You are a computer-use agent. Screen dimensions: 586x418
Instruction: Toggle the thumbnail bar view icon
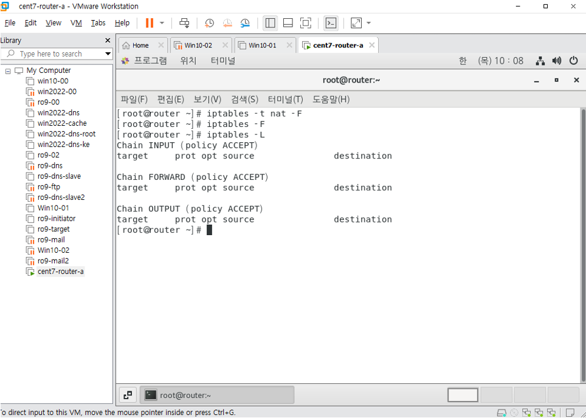click(x=288, y=23)
